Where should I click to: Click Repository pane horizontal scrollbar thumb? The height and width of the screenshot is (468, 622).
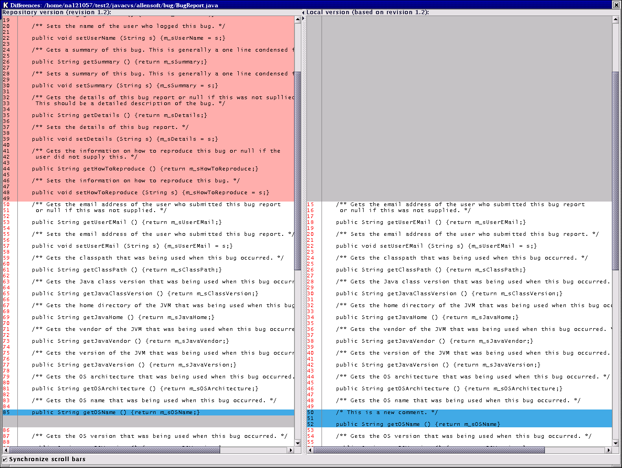click(x=114, y=450)
